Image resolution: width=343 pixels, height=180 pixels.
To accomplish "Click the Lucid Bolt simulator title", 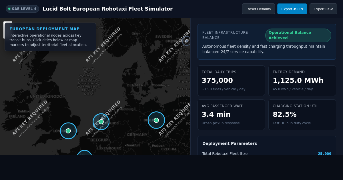I will click(107, 9).
